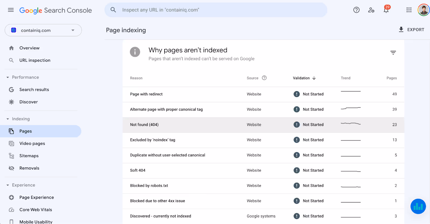The width and height of the screenshot is (430, 224).
Task: Collapse the Indexing section
Action: click(8, 119)
